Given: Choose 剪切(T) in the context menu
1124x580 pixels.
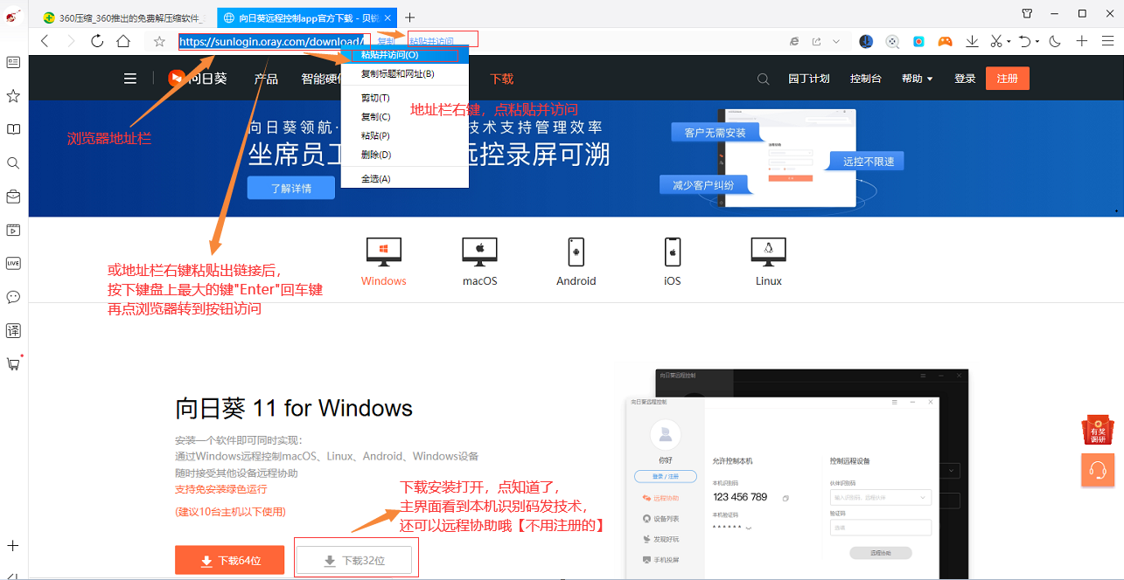Looking at the screenshot, I should tap(404, 98).
